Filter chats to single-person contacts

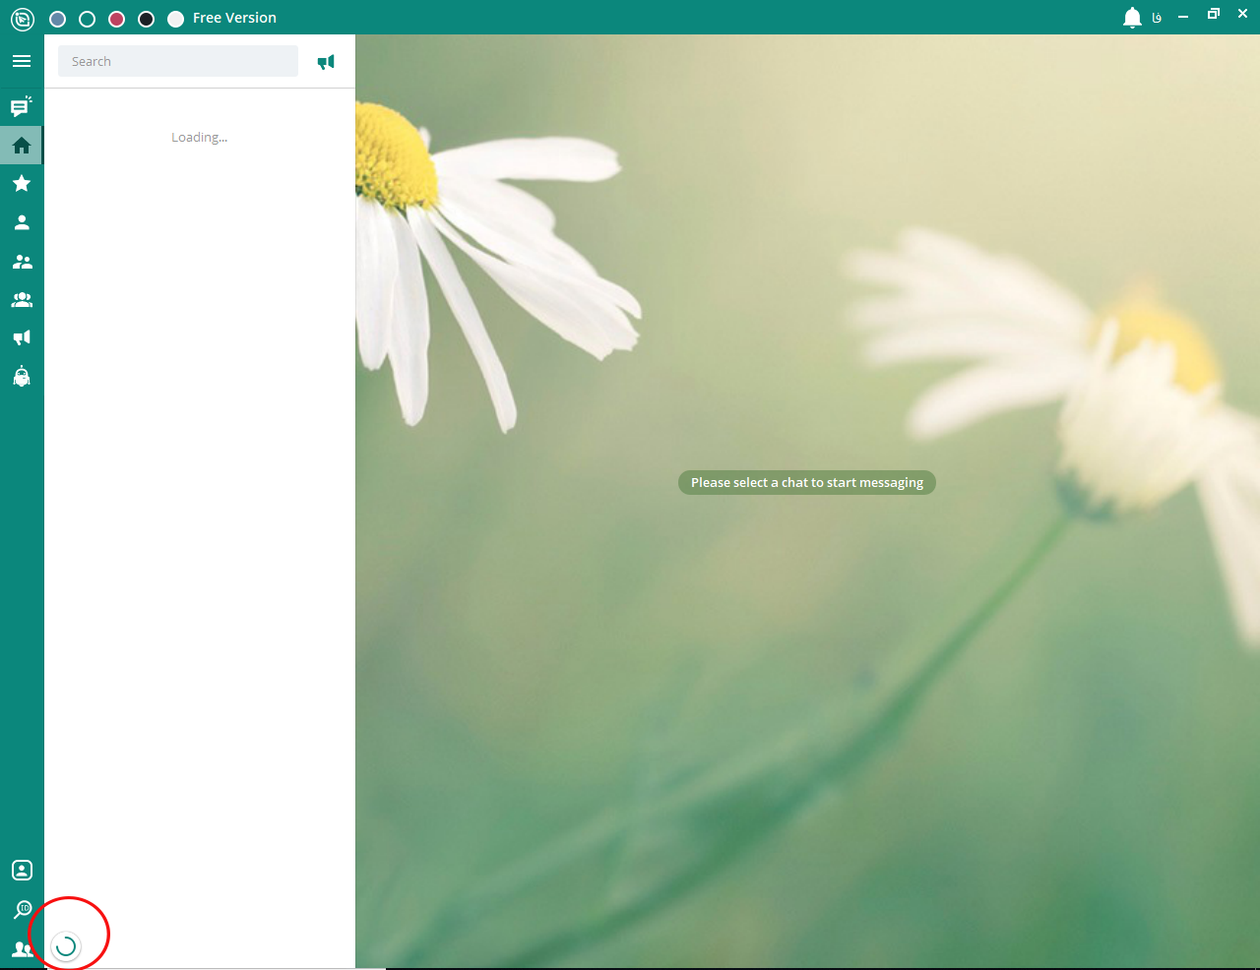22,222
